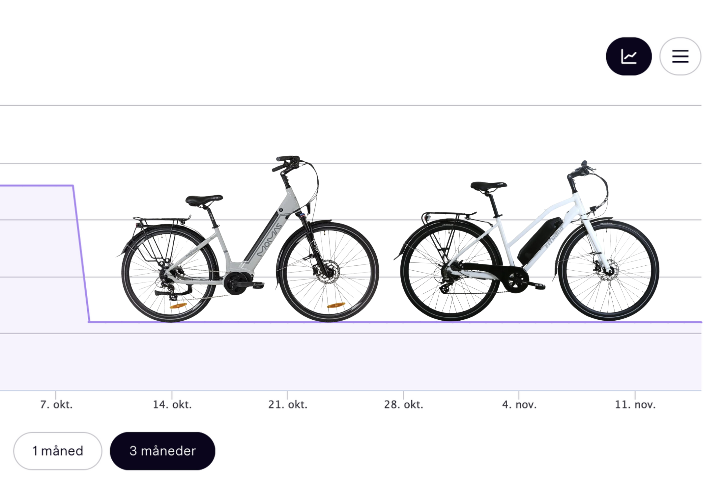Click the 14. okt. axis label
This screenshot has width=725, height=482.
point(172,404)
